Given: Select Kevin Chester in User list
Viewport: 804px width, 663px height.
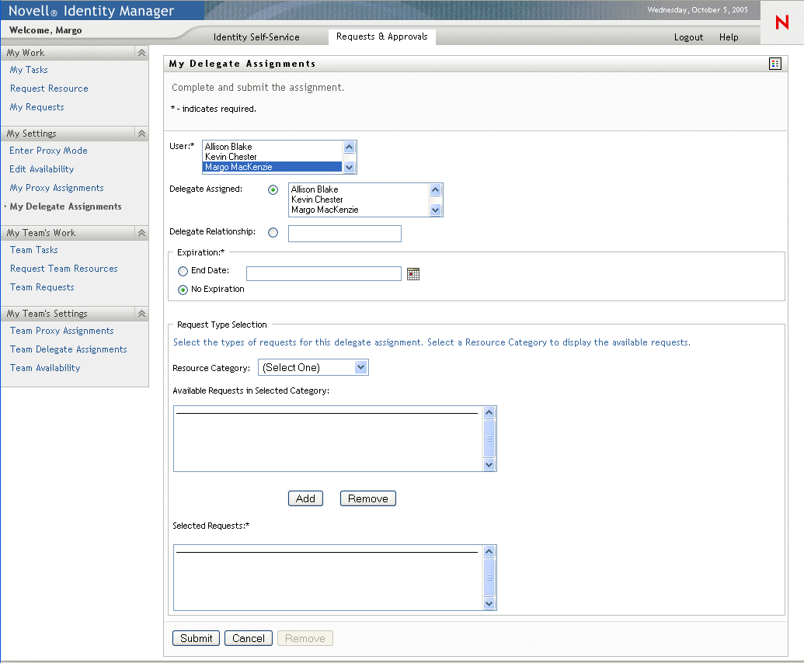Looking at the screenshot, I should pos(273,157).
